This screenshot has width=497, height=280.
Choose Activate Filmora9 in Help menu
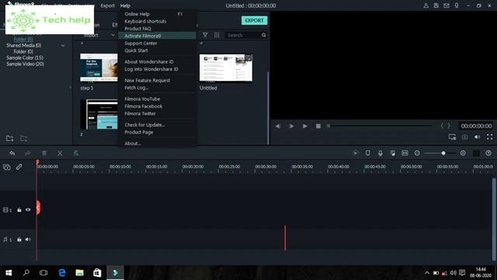[157, 36]
